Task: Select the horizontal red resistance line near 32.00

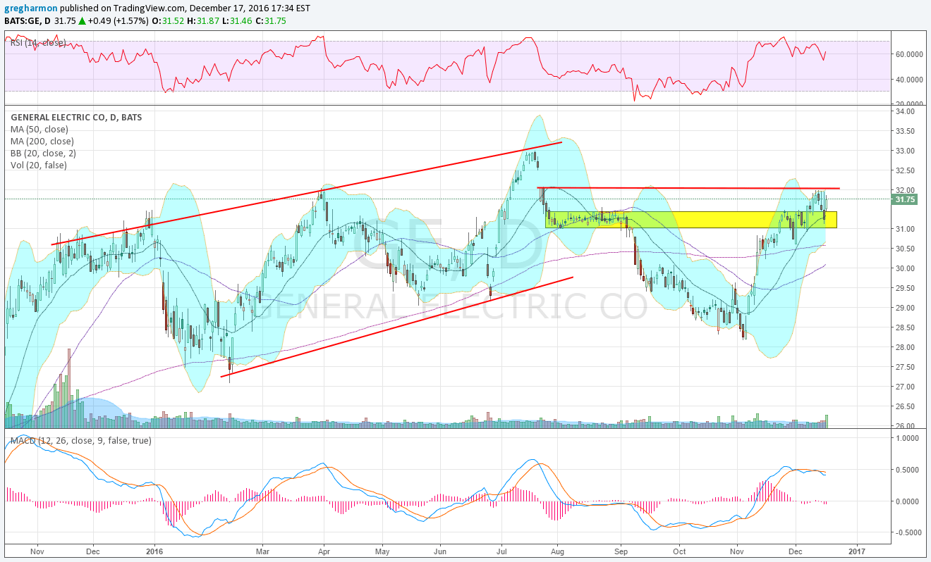Action: 688,188
